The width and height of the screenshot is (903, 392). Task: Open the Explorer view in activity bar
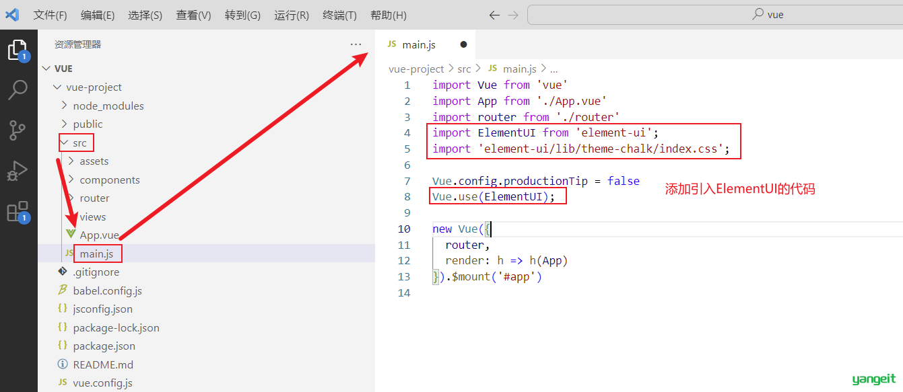click(x=18, y=51)
